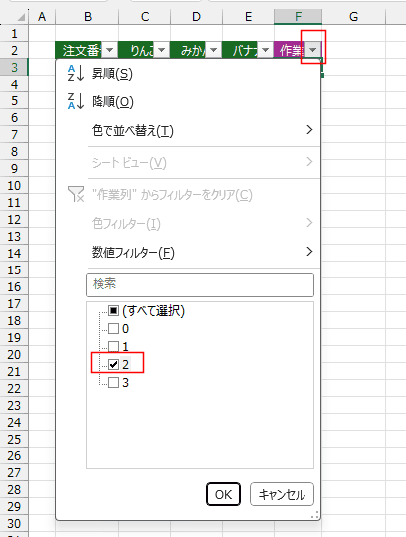Toggle the (すべて選択) checkbox
Screen dimensions: 406x537
click(113, 311)
